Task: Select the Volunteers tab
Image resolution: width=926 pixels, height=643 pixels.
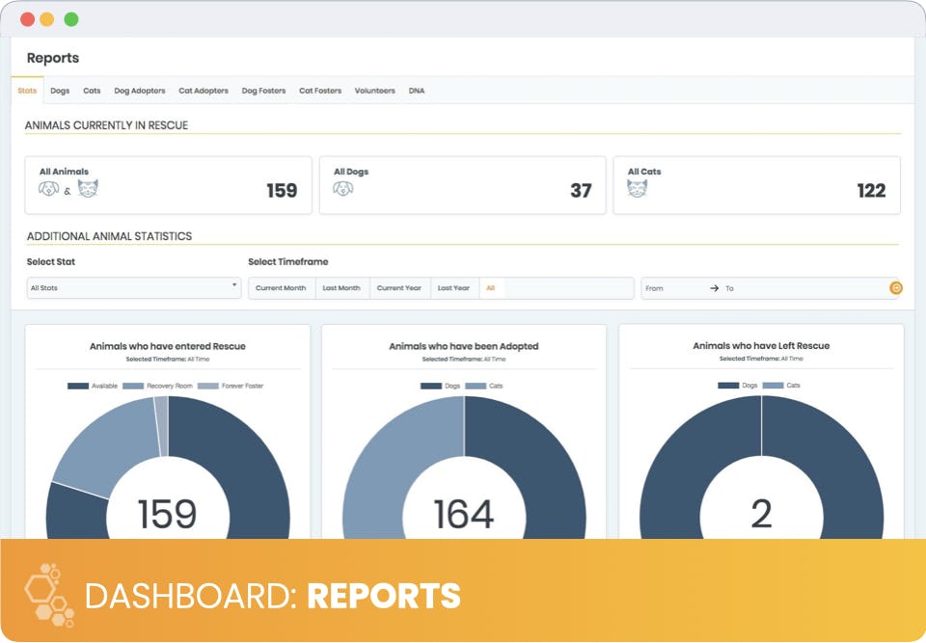Action: pos(374,91)
